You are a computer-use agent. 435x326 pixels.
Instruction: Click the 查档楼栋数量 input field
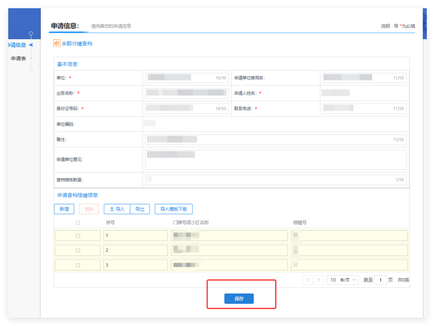click(x=276, y=180)
